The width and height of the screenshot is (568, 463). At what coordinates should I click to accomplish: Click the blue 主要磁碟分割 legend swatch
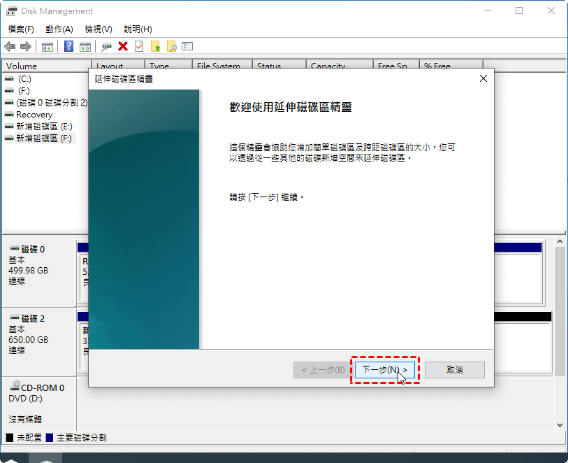50,438
